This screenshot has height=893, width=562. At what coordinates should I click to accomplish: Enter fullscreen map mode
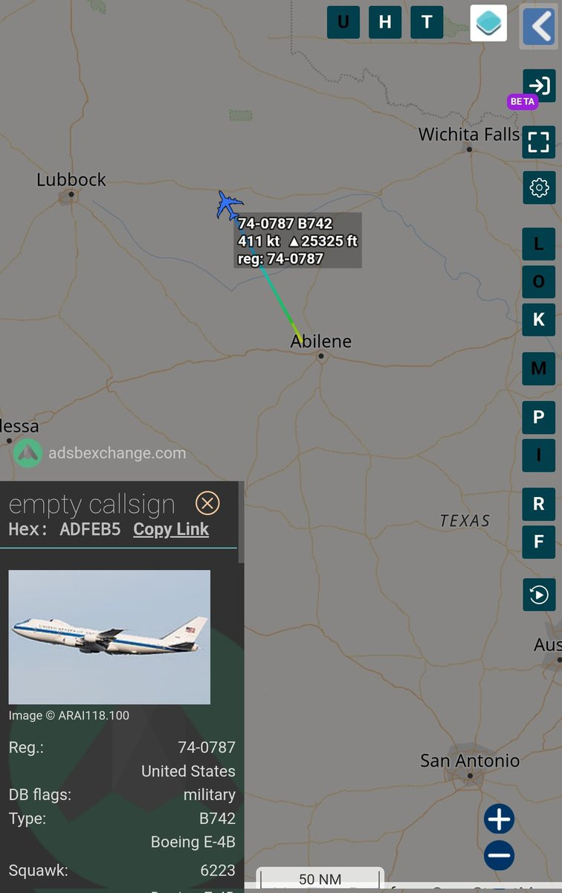pyautogui.click(x=539, y=141)
